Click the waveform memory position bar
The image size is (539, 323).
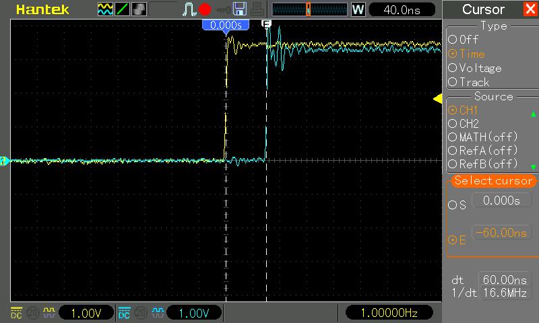pyautogui.click(x=309, y=9)
